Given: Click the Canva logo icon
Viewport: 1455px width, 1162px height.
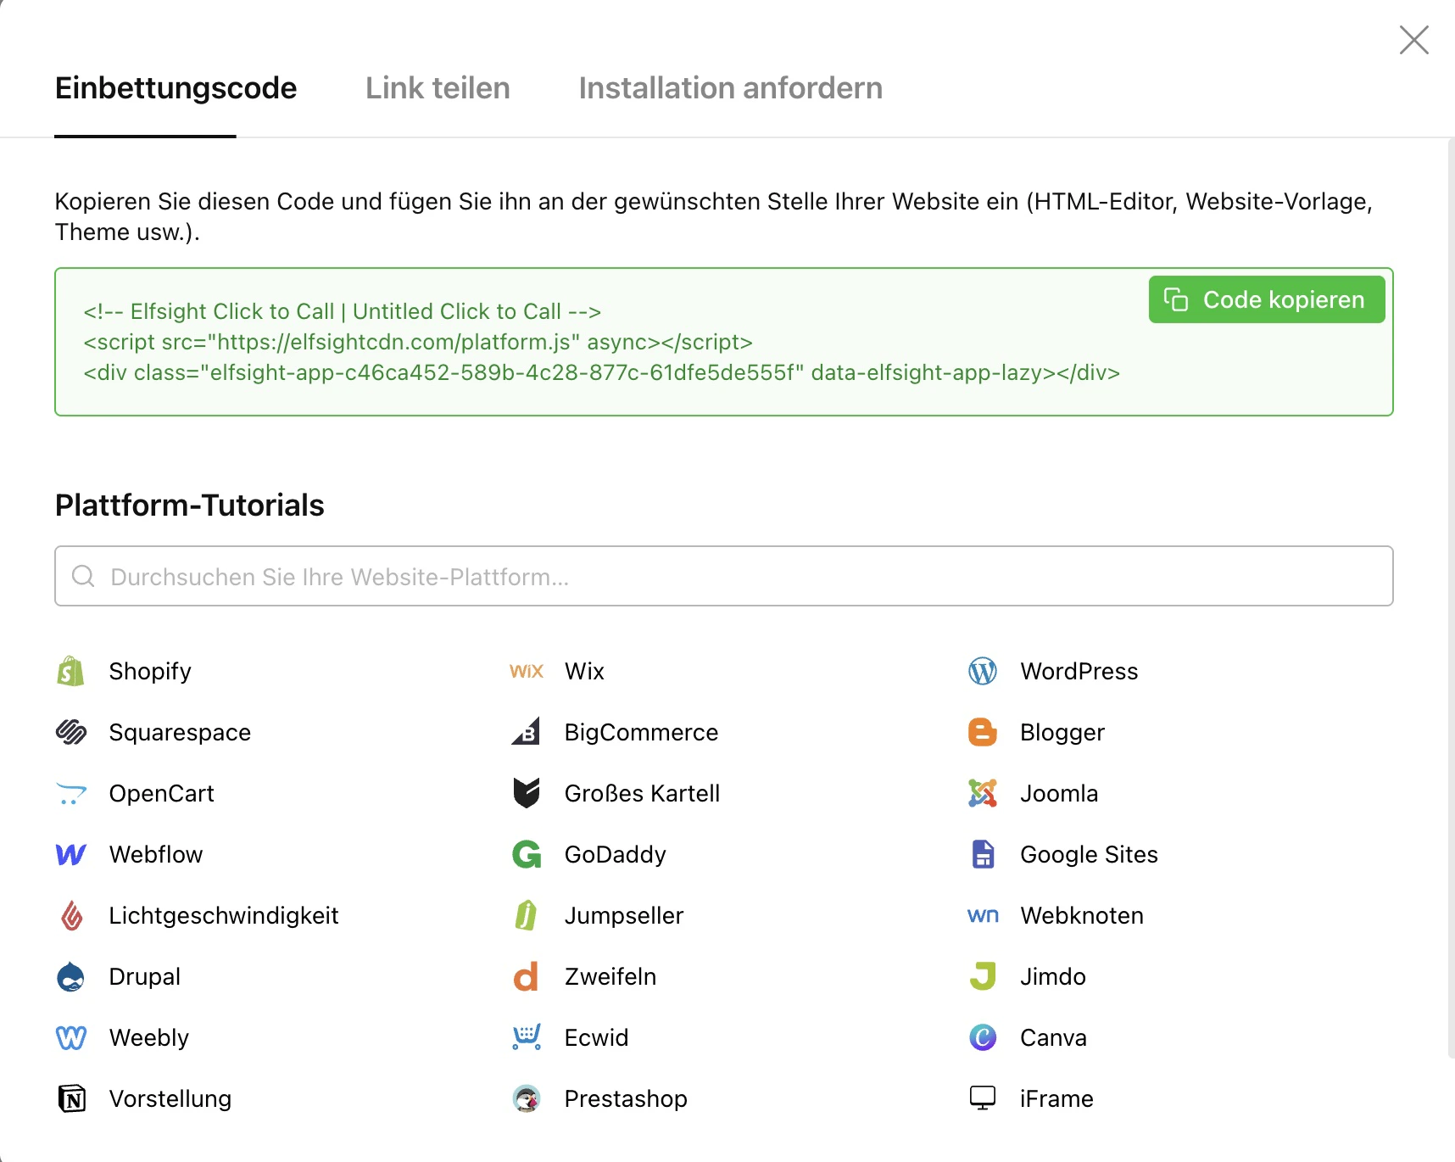Looking at the screenshot, I should [983, 1037].
